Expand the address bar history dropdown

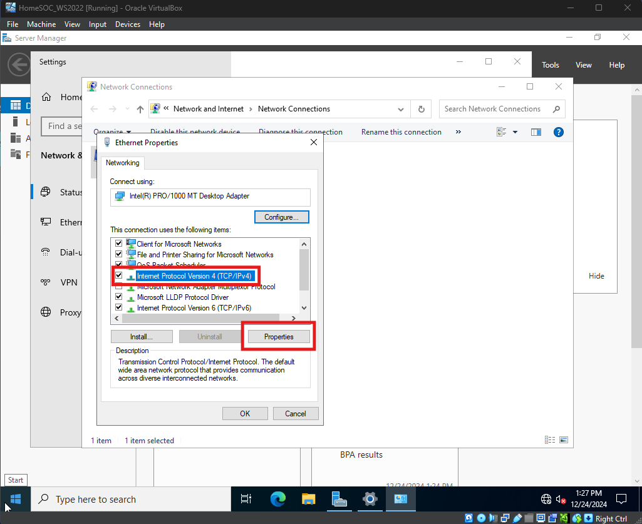point(401,109)
